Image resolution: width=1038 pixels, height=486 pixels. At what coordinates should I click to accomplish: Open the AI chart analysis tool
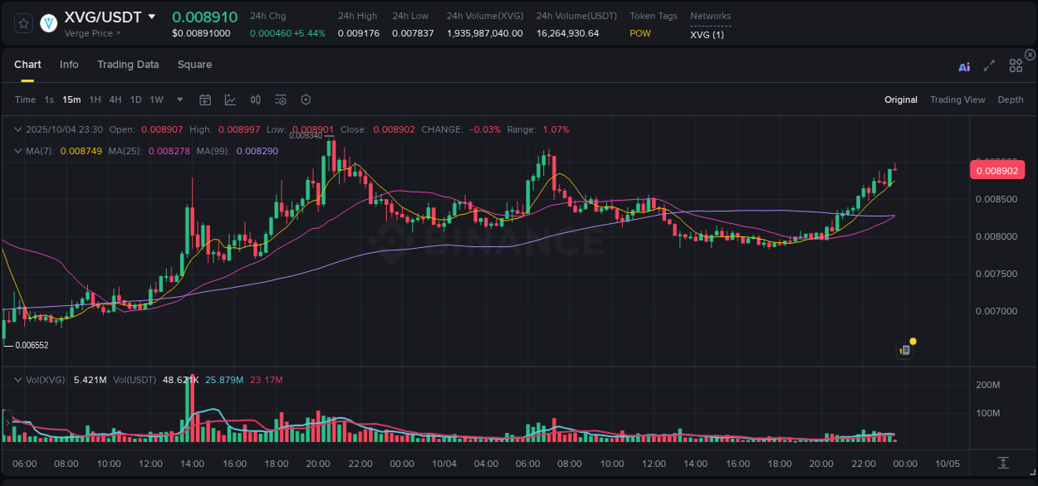click(x=964, y=67)
